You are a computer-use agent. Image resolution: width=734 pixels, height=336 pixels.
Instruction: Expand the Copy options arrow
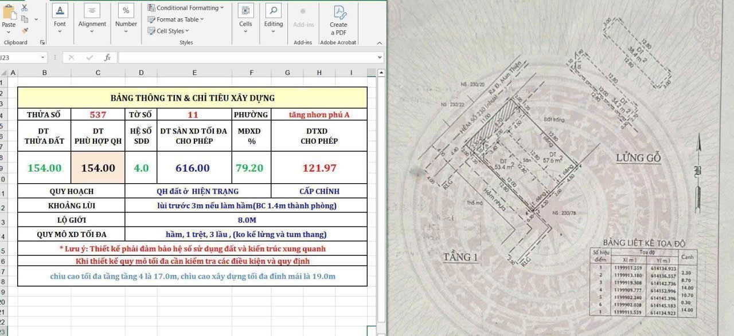36,19
